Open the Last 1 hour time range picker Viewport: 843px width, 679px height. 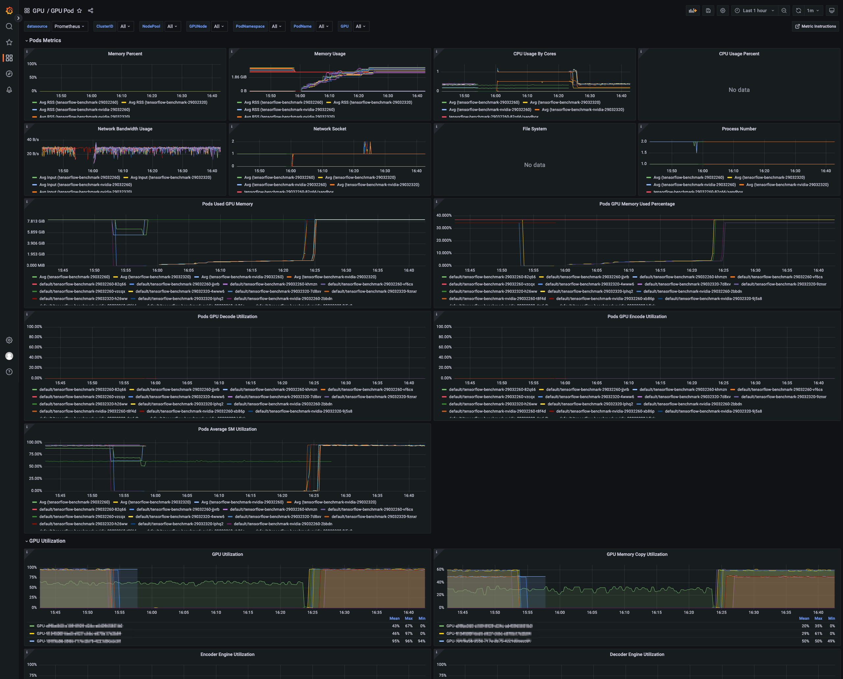[754, 11]
